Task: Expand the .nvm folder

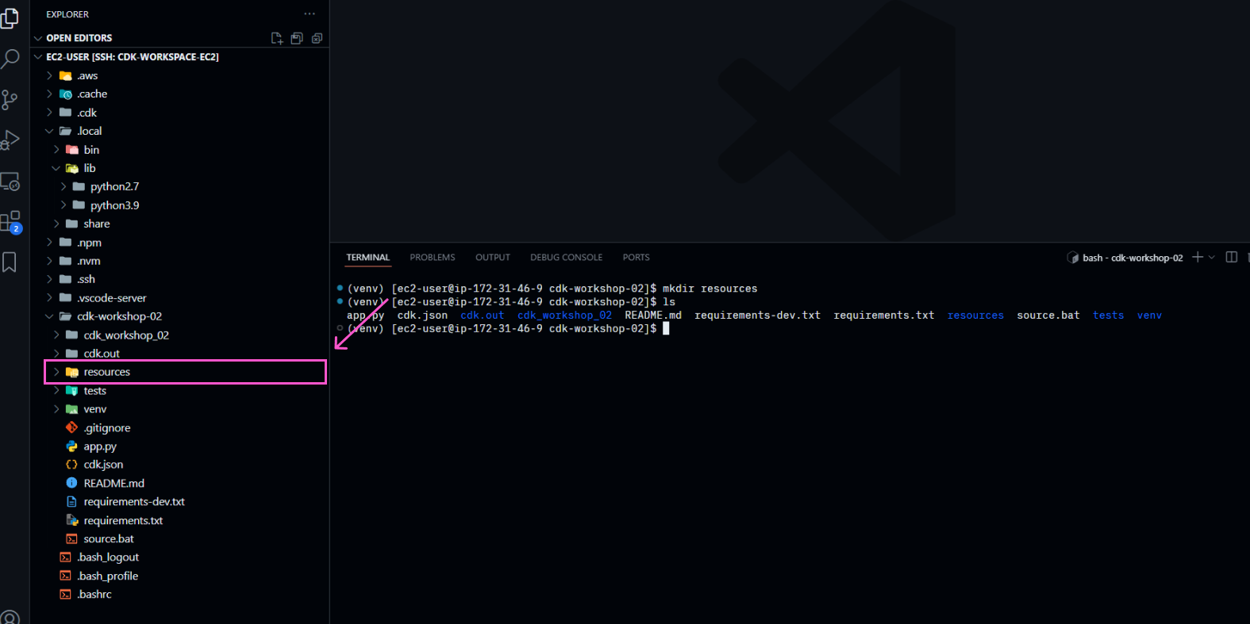Action: pyautogui.click(x=50, y=260)
